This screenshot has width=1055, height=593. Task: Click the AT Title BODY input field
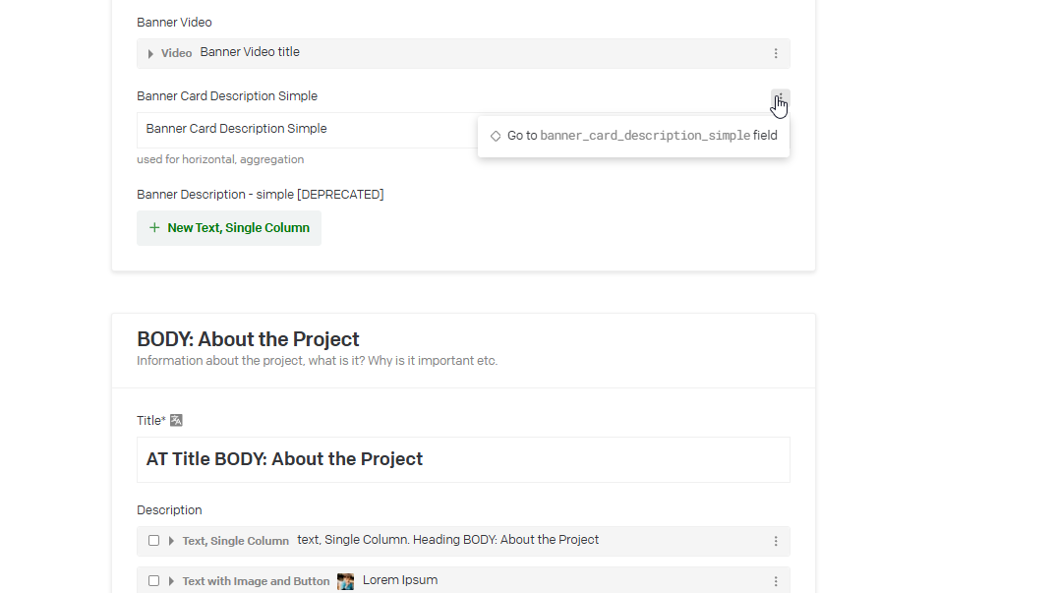click(x=462, y=459)
